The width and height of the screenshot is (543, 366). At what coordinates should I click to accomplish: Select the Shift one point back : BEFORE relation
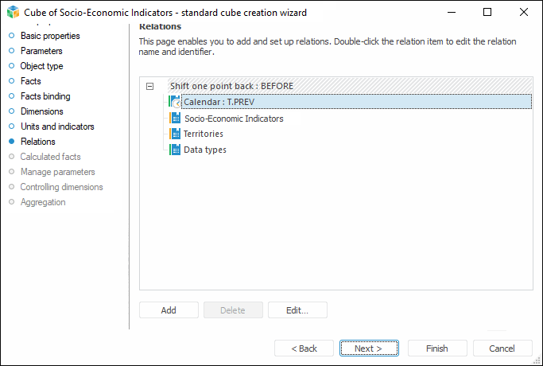pos(231,86)
